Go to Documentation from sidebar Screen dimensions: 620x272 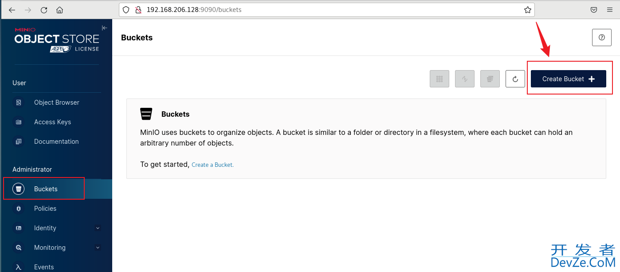[x=56, y=142]
